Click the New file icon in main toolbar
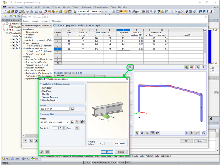 click(x=5, y=12)
